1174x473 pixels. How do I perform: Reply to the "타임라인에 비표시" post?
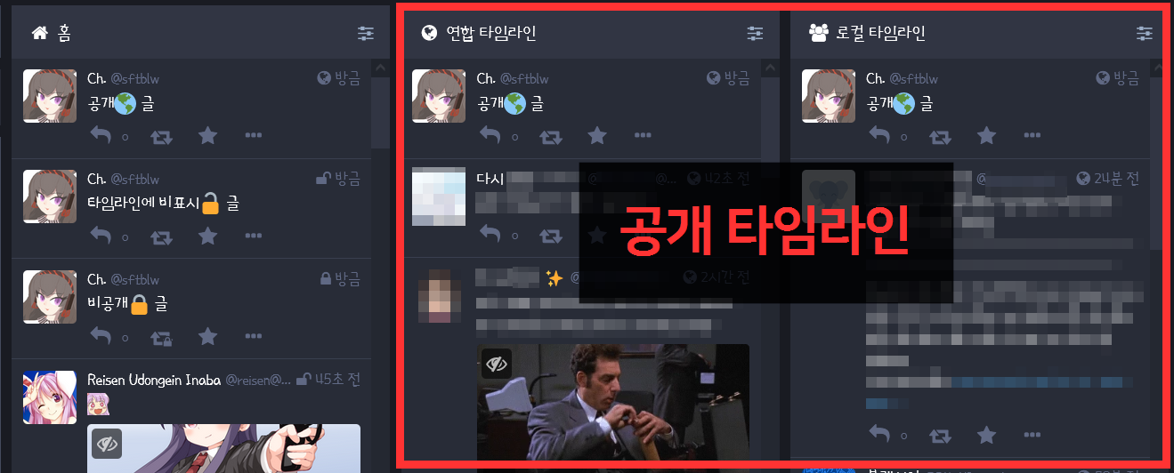[x=101, y=236]
